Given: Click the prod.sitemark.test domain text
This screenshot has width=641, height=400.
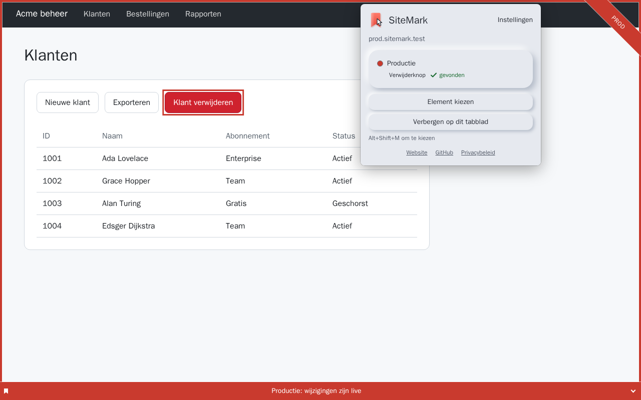Looking at the screenshot, I should [x=397, y=38].
